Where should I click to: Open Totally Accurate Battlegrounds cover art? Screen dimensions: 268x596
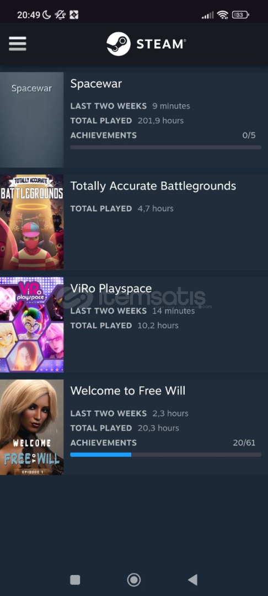tap(31, 222)
